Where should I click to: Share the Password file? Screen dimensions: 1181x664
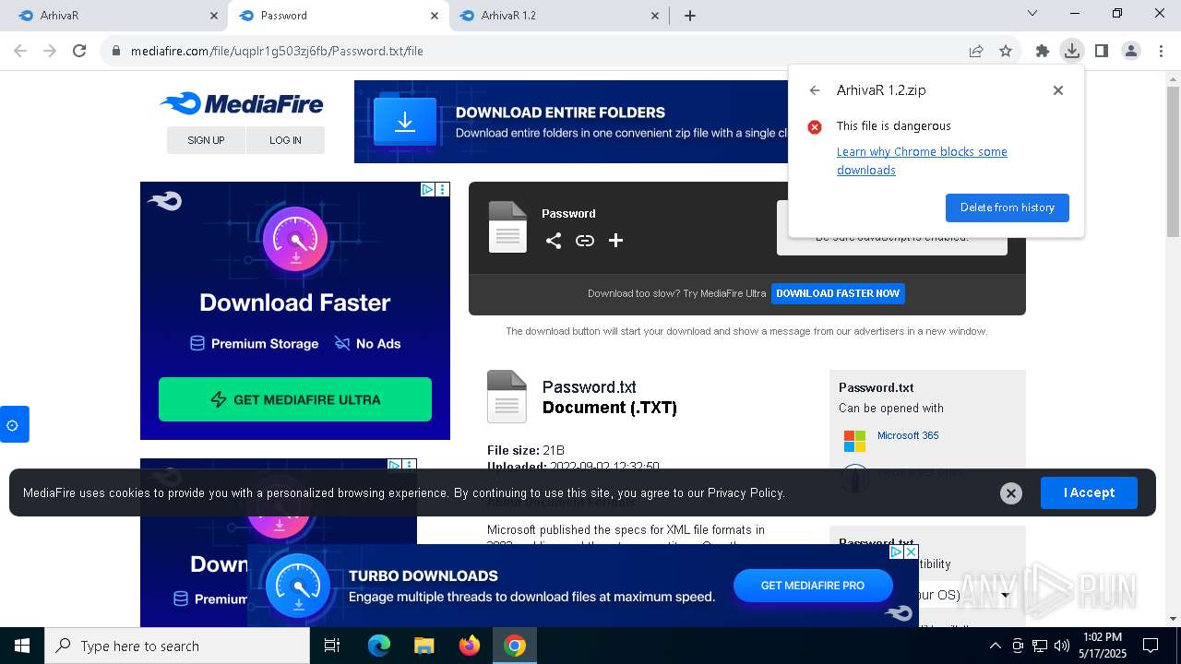coord(554,241)
